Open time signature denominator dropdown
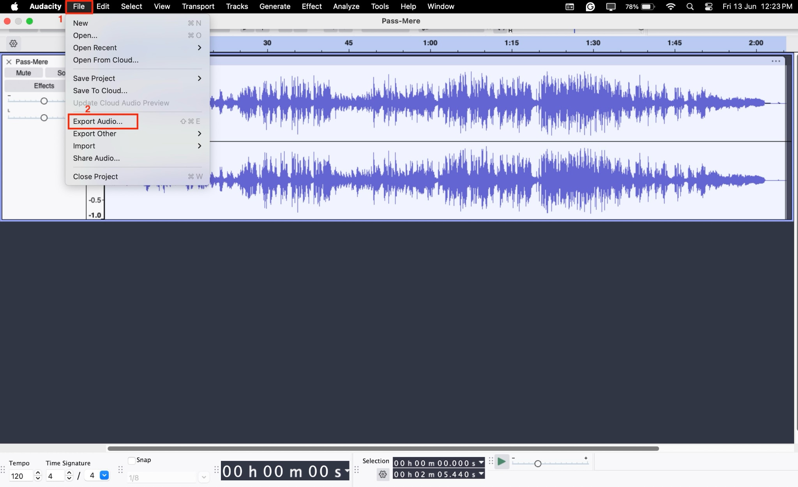Image resolution: width=798 pixels, height=487 pixels. 104,475
